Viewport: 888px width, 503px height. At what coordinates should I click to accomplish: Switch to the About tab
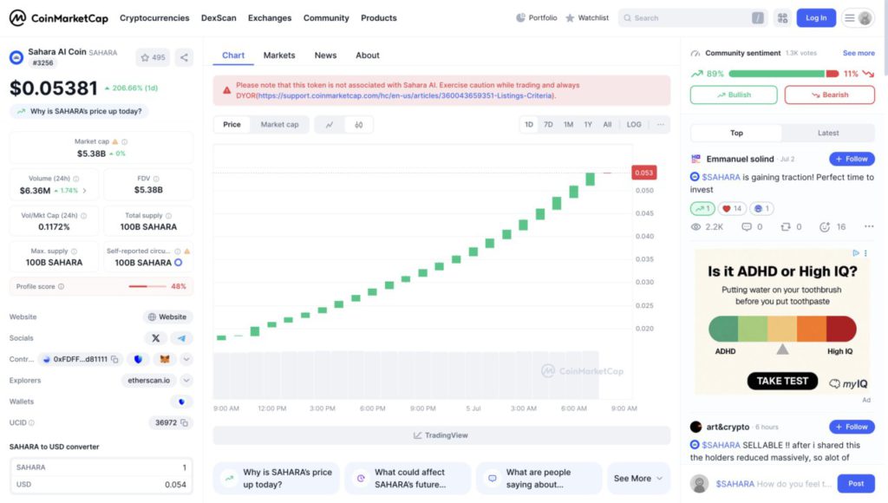[368, 56]
